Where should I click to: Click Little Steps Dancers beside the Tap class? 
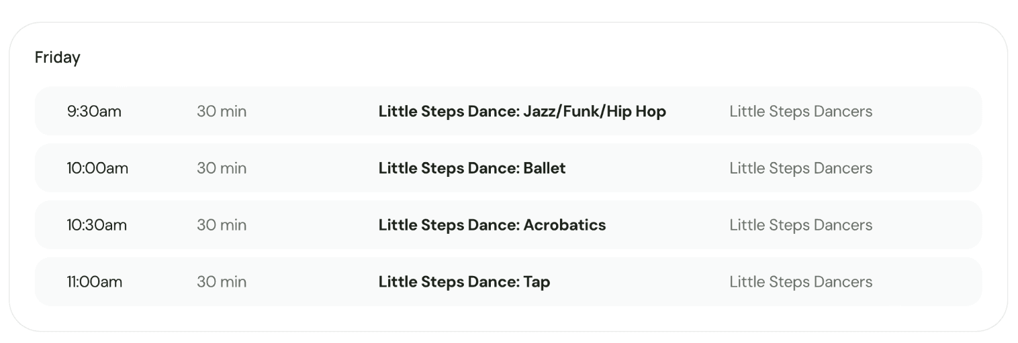800,282
